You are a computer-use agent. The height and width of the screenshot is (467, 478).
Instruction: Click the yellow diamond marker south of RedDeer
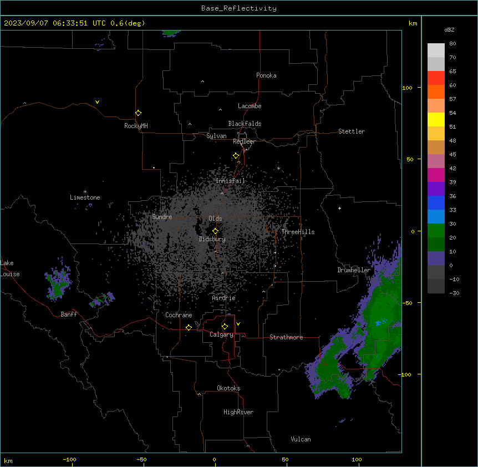236,155
